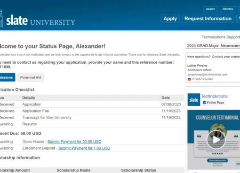Open the Apply button in header
This screenshot has height=173, width=240.
(x=170, y=19)
